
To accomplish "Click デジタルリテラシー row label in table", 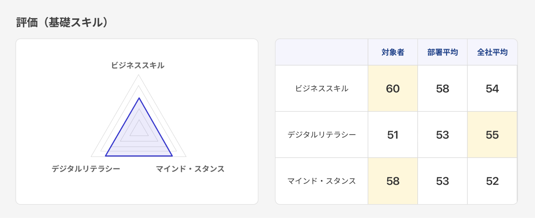I will pyautogui.click(x=322, y=135).
